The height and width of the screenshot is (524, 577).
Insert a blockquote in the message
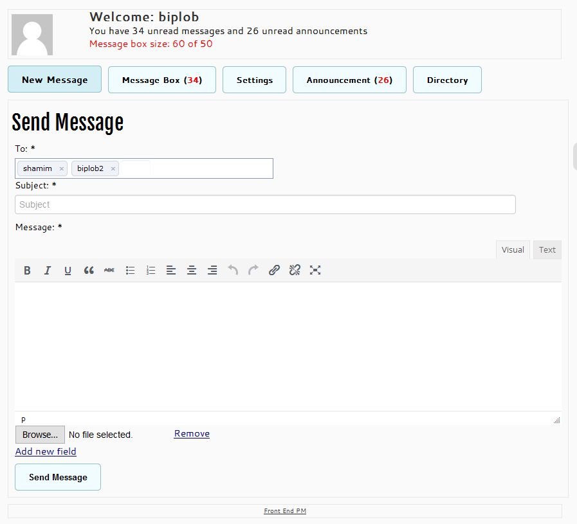click(89, 271)
